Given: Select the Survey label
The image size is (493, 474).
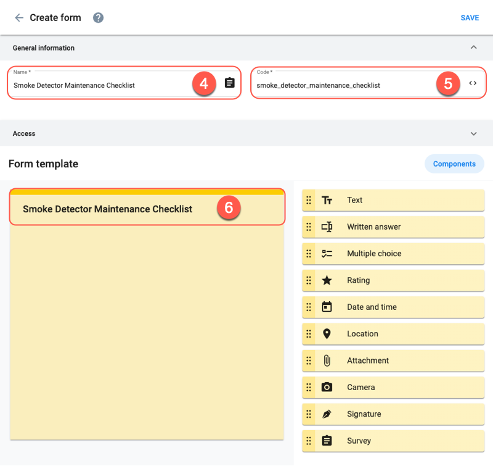Looking at the screenshot, I should [x=359, y=441].
